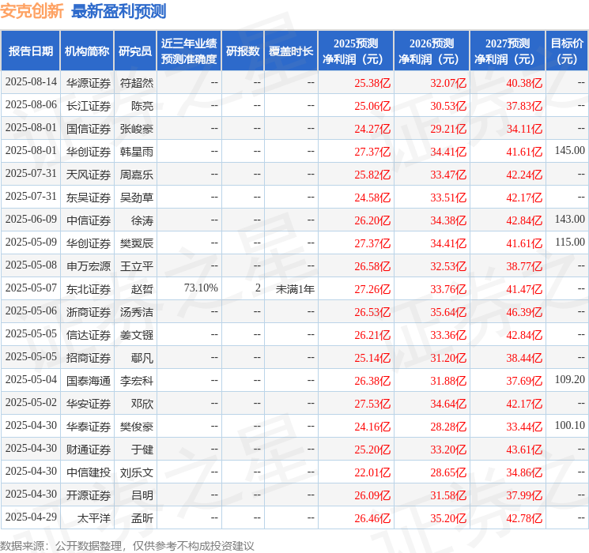Click 30.53亿 forecast value
This screenshot has height=553, width=589.
pyautogui.click(x=448, y=106)
